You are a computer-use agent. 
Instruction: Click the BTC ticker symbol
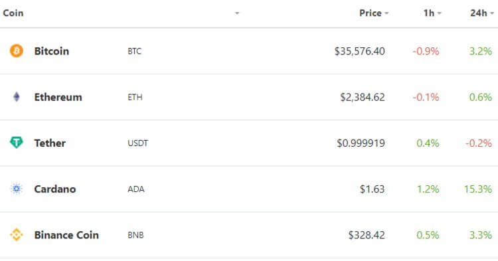point(134,51)
